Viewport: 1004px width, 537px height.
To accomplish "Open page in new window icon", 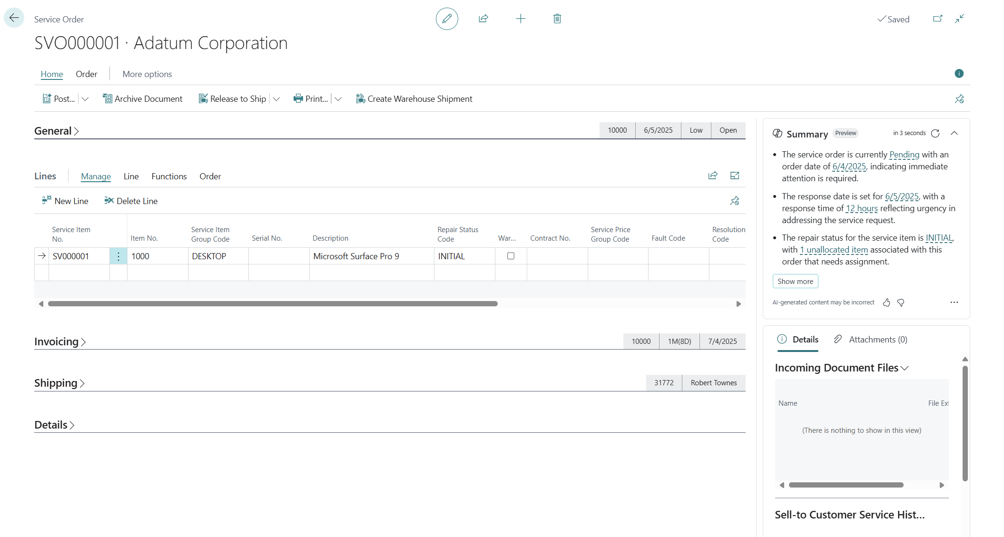I will (937, 19).
